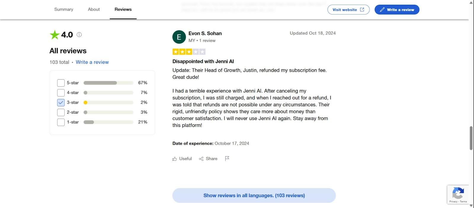Switch to the About tab

[x=94, y=9]
